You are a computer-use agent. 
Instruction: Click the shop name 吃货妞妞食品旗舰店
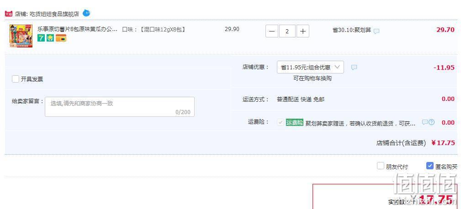[55, 14]
